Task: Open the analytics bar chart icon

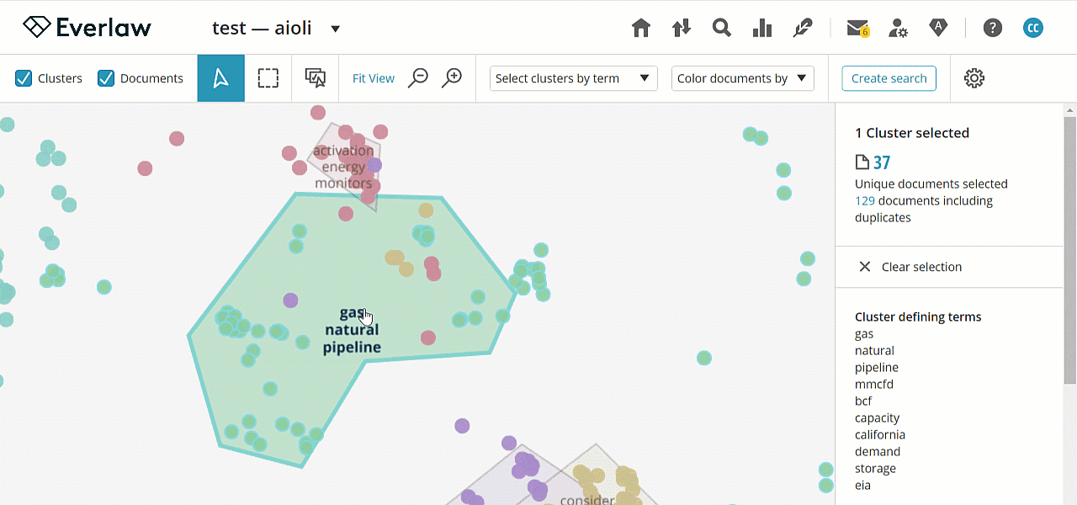Action: [x=762, y=28]
